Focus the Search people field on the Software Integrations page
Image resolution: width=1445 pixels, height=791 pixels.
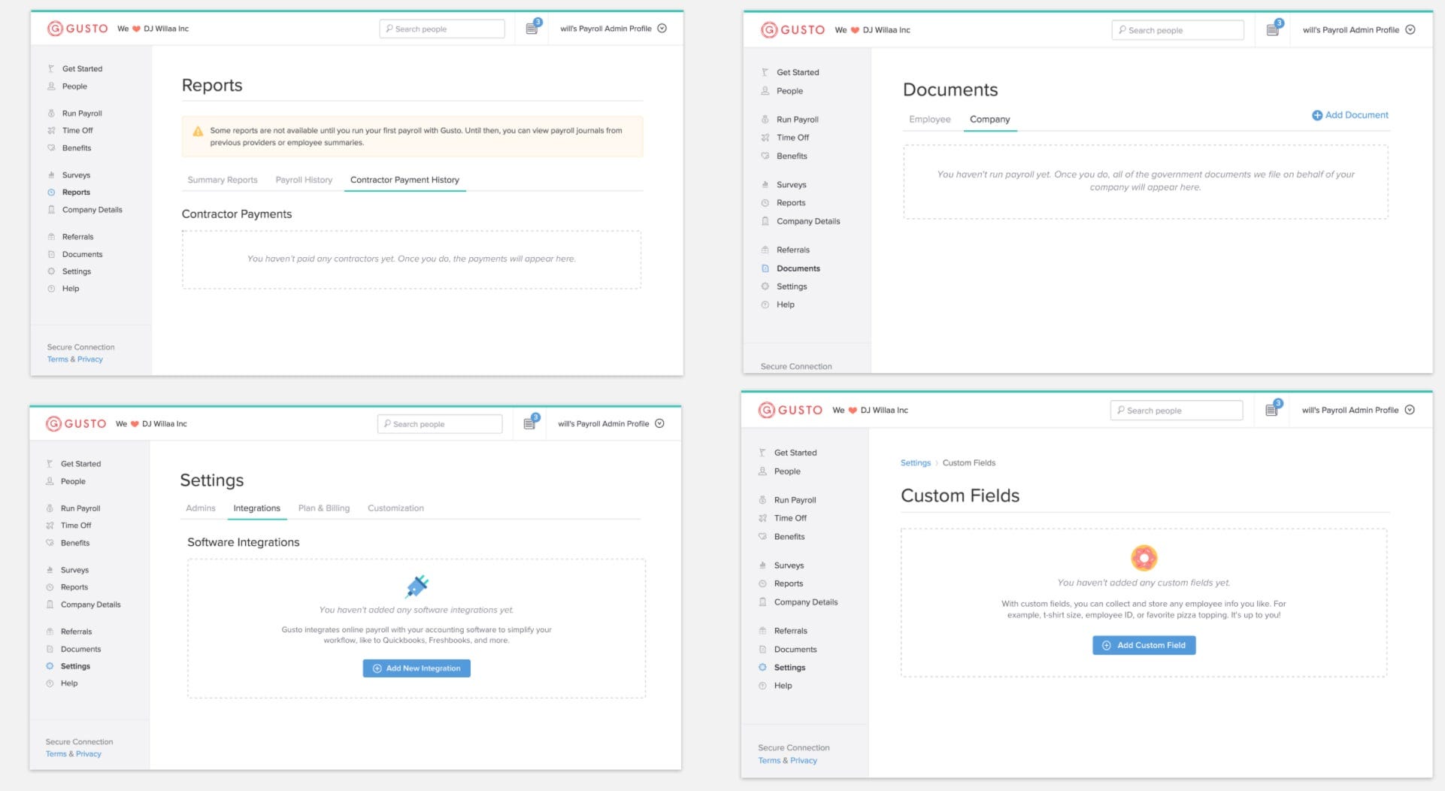[x=440, y=424]
